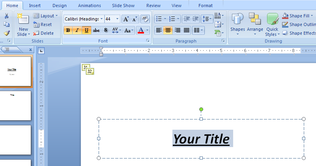The height and width of the screenshot is (166, 316).
Task: Click the ruler tab selector
Action: tap(41, 51)
